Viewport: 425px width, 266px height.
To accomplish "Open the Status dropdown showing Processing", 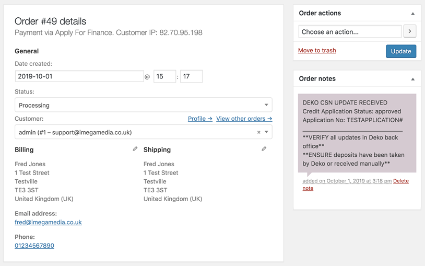I will pos(144,105).
